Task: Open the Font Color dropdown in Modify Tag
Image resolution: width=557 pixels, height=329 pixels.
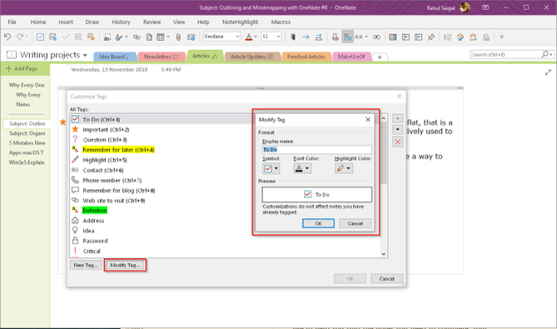Action: [307, 168]
